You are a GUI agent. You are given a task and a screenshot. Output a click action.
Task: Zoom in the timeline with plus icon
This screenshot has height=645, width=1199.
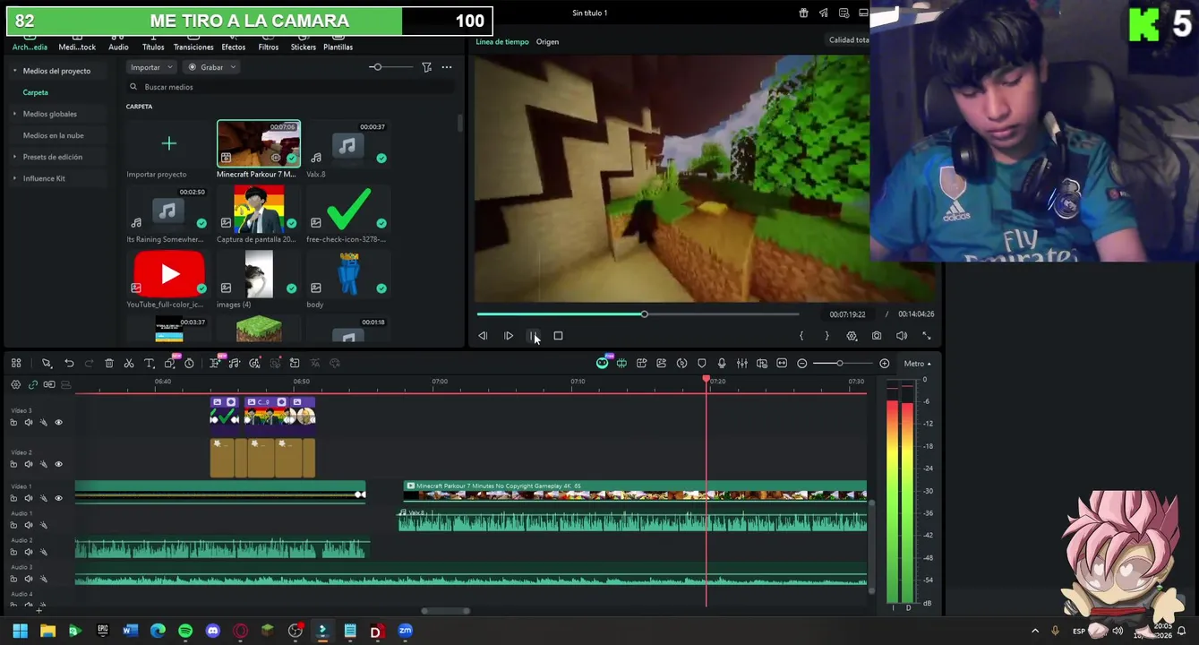click(885, 363)
